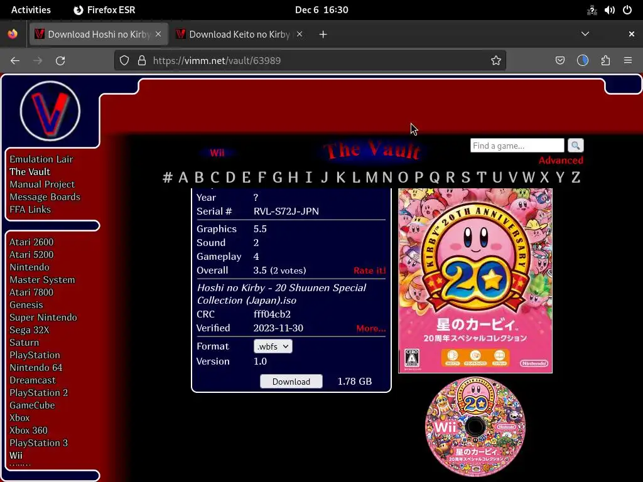Select Nintendo 64 in console list
Viewport: 643px width, 482px height.
point(36,368)
